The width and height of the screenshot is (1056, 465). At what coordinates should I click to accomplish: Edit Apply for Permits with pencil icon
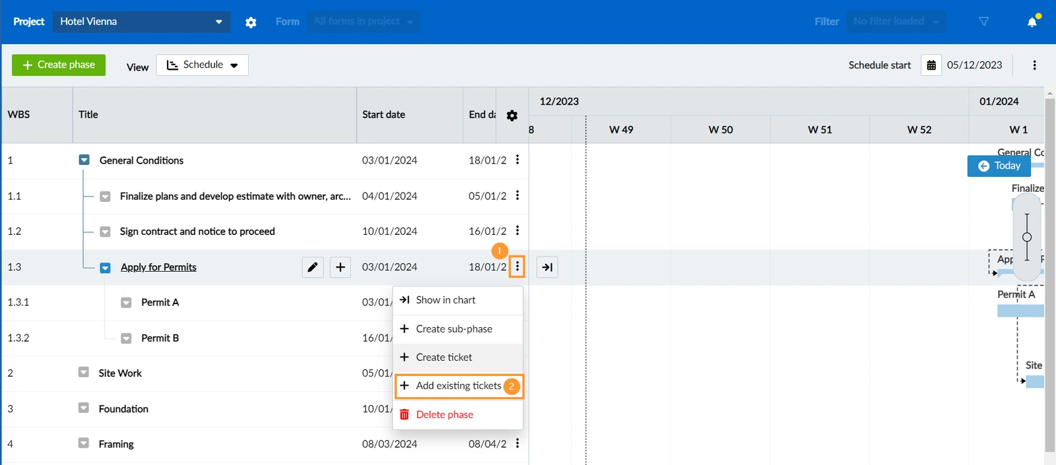pos(313,267)
